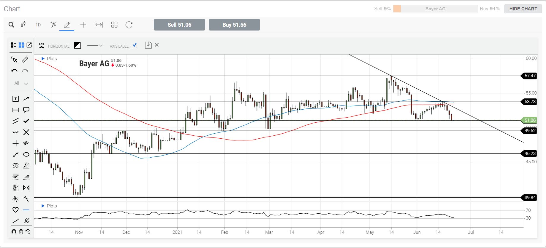Open the line style dropdown
546x248 pixels.
coord(95,46)
